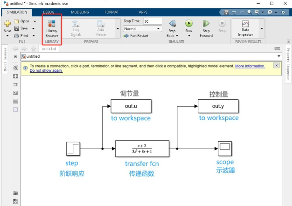Screen dimensions: 292x206
Task: Click the Step Back icon
Action: tap(172, 23)
